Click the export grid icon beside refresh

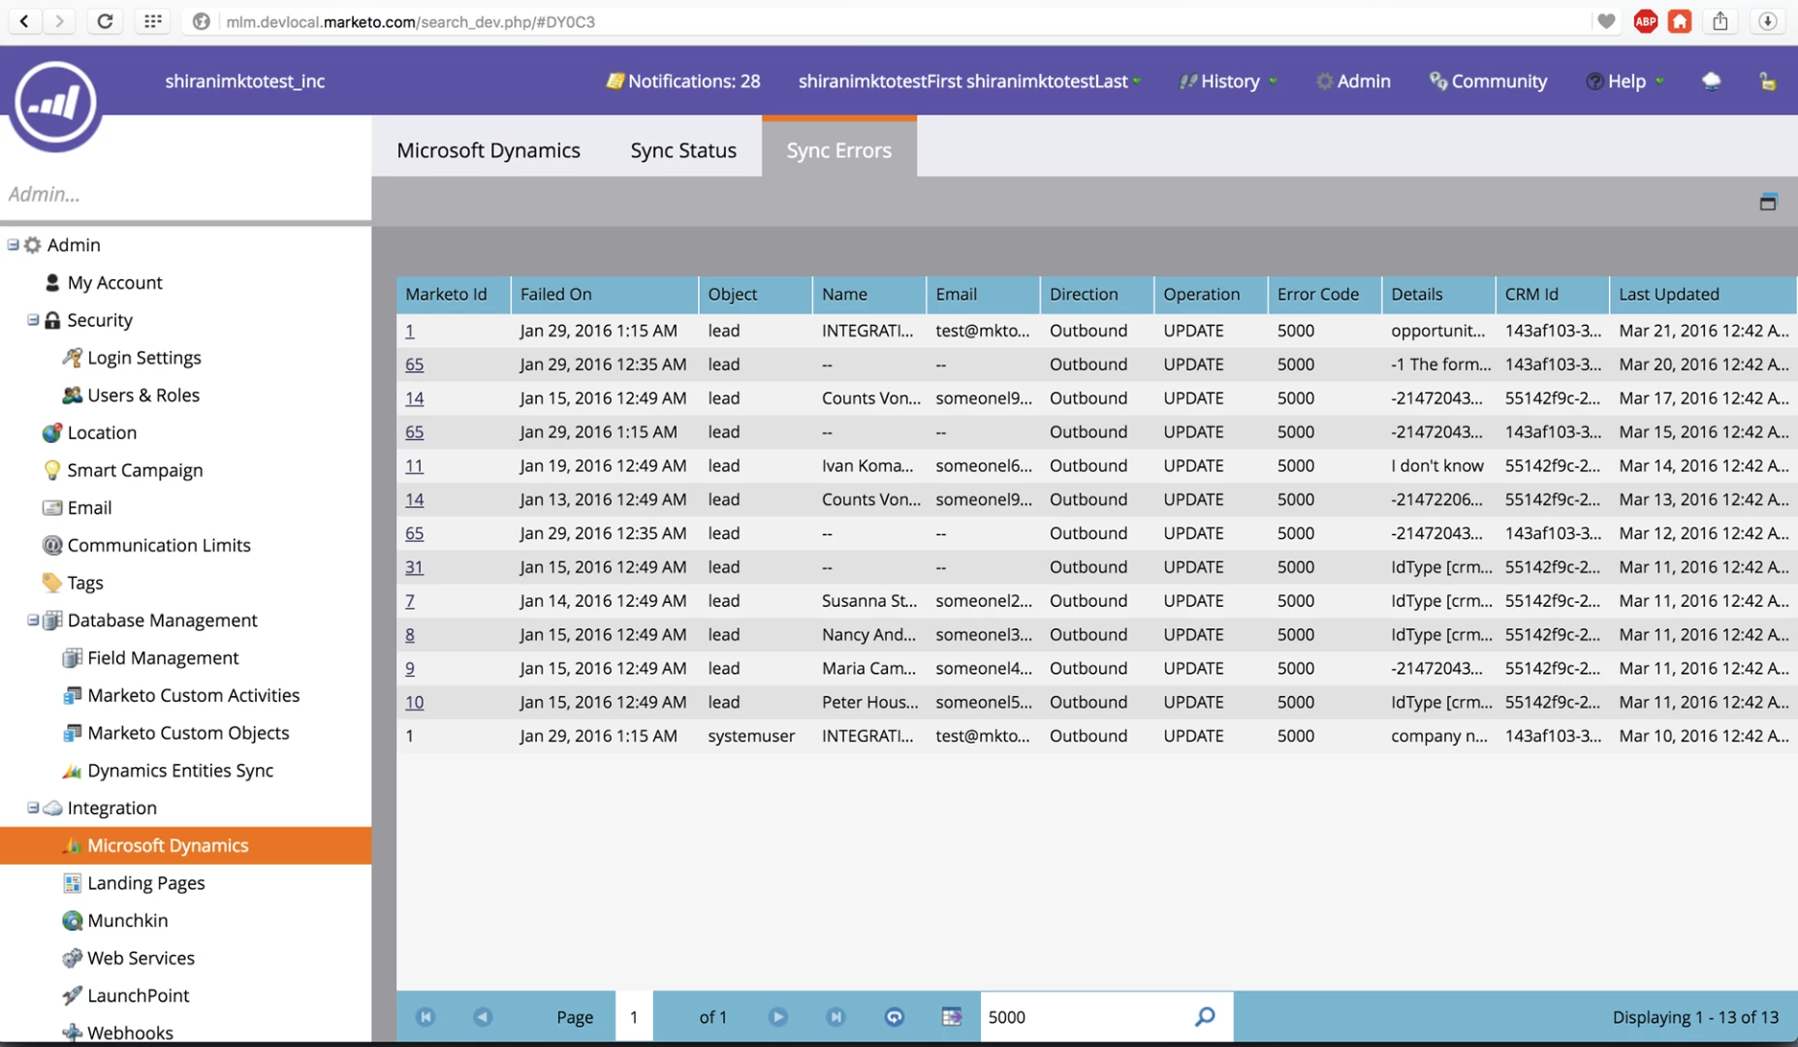tap(952, 1016)
